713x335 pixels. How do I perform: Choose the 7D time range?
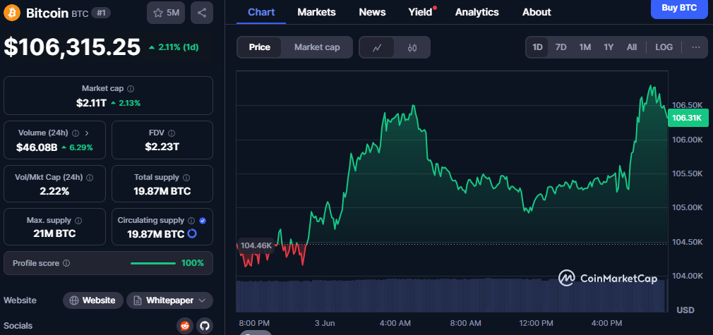click(x=561, y=47)
